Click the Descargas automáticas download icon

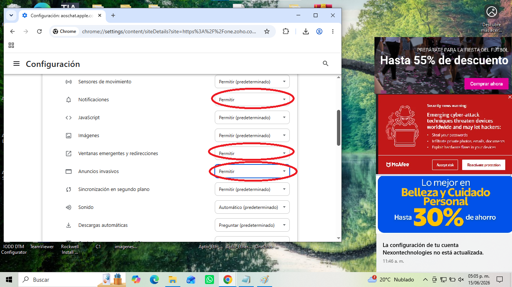(69, 225)
